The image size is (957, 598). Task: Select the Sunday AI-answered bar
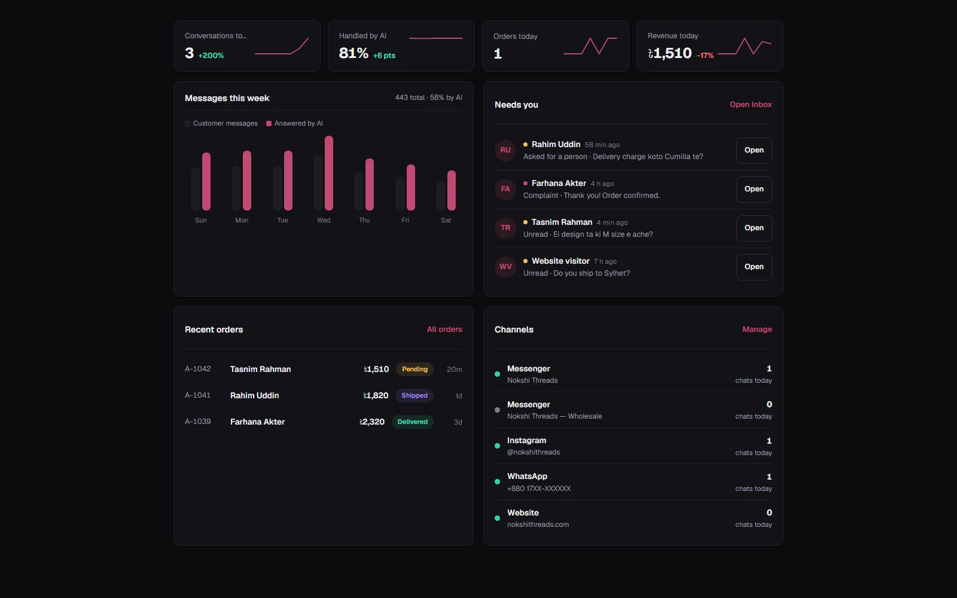[x=206, y=181]
